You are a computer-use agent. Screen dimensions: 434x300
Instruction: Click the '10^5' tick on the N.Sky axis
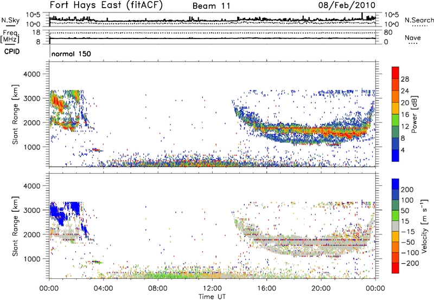tap(33, 15)
